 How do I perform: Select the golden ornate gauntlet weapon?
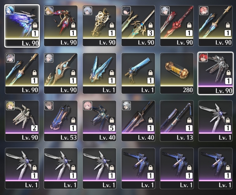click(100, 26)
